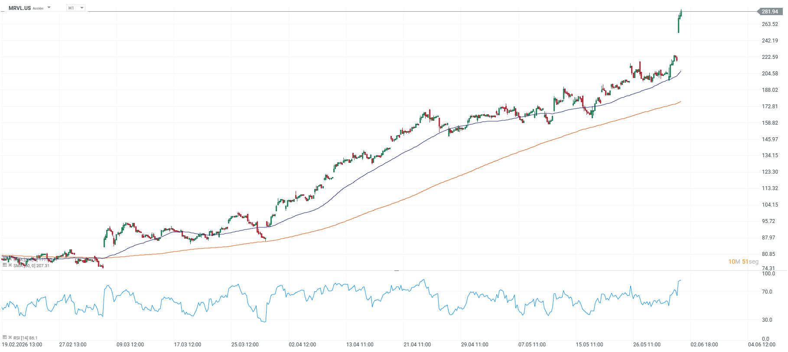Screen dimensions: 788x352
Task: Click the 26.05 11:00 time label
Action: 647,345
